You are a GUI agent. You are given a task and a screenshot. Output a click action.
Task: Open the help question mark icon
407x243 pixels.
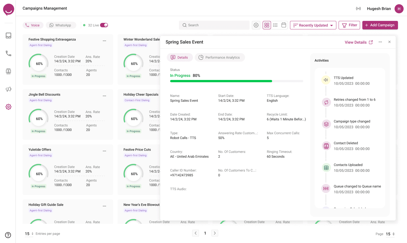(x=8, y=235)
